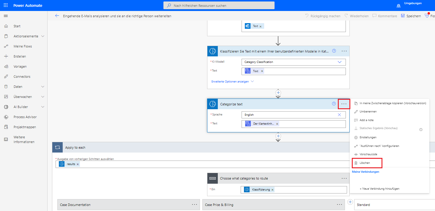Open the ellipsis menu of Choose what categories to route
Image resolution: width=435 pixels, height=211 pixels.
pos(344,178)
